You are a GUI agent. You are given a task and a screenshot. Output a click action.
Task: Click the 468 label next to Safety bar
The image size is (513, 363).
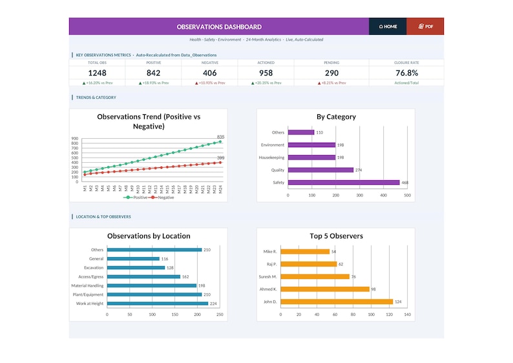404,183
